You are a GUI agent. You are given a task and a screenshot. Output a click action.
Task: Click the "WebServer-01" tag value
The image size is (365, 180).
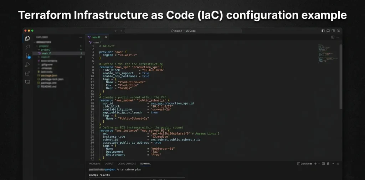pos(163,149)
